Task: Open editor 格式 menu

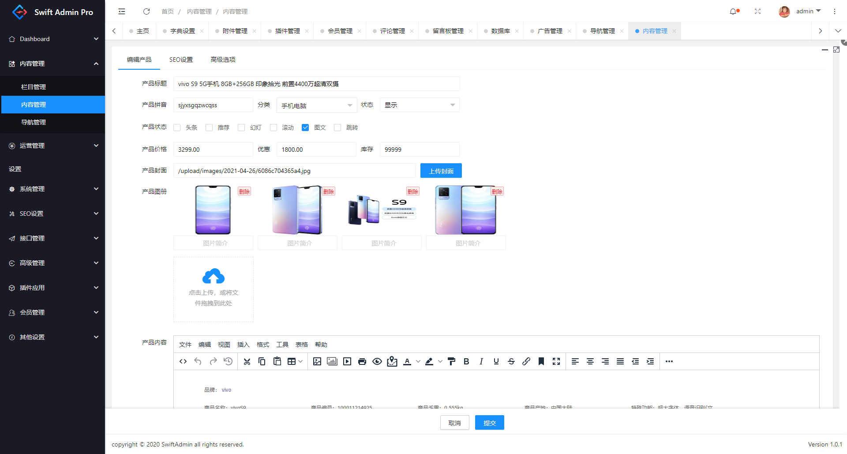Action: (x=262, y=345)
